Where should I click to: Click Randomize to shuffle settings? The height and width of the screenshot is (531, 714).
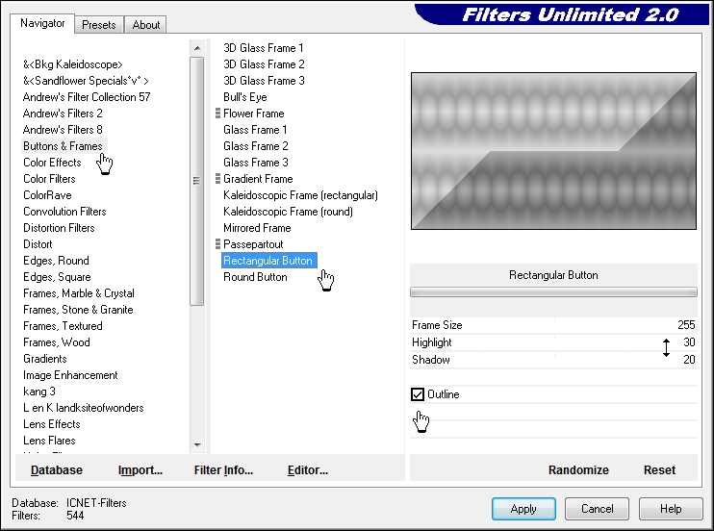point(578,470)
